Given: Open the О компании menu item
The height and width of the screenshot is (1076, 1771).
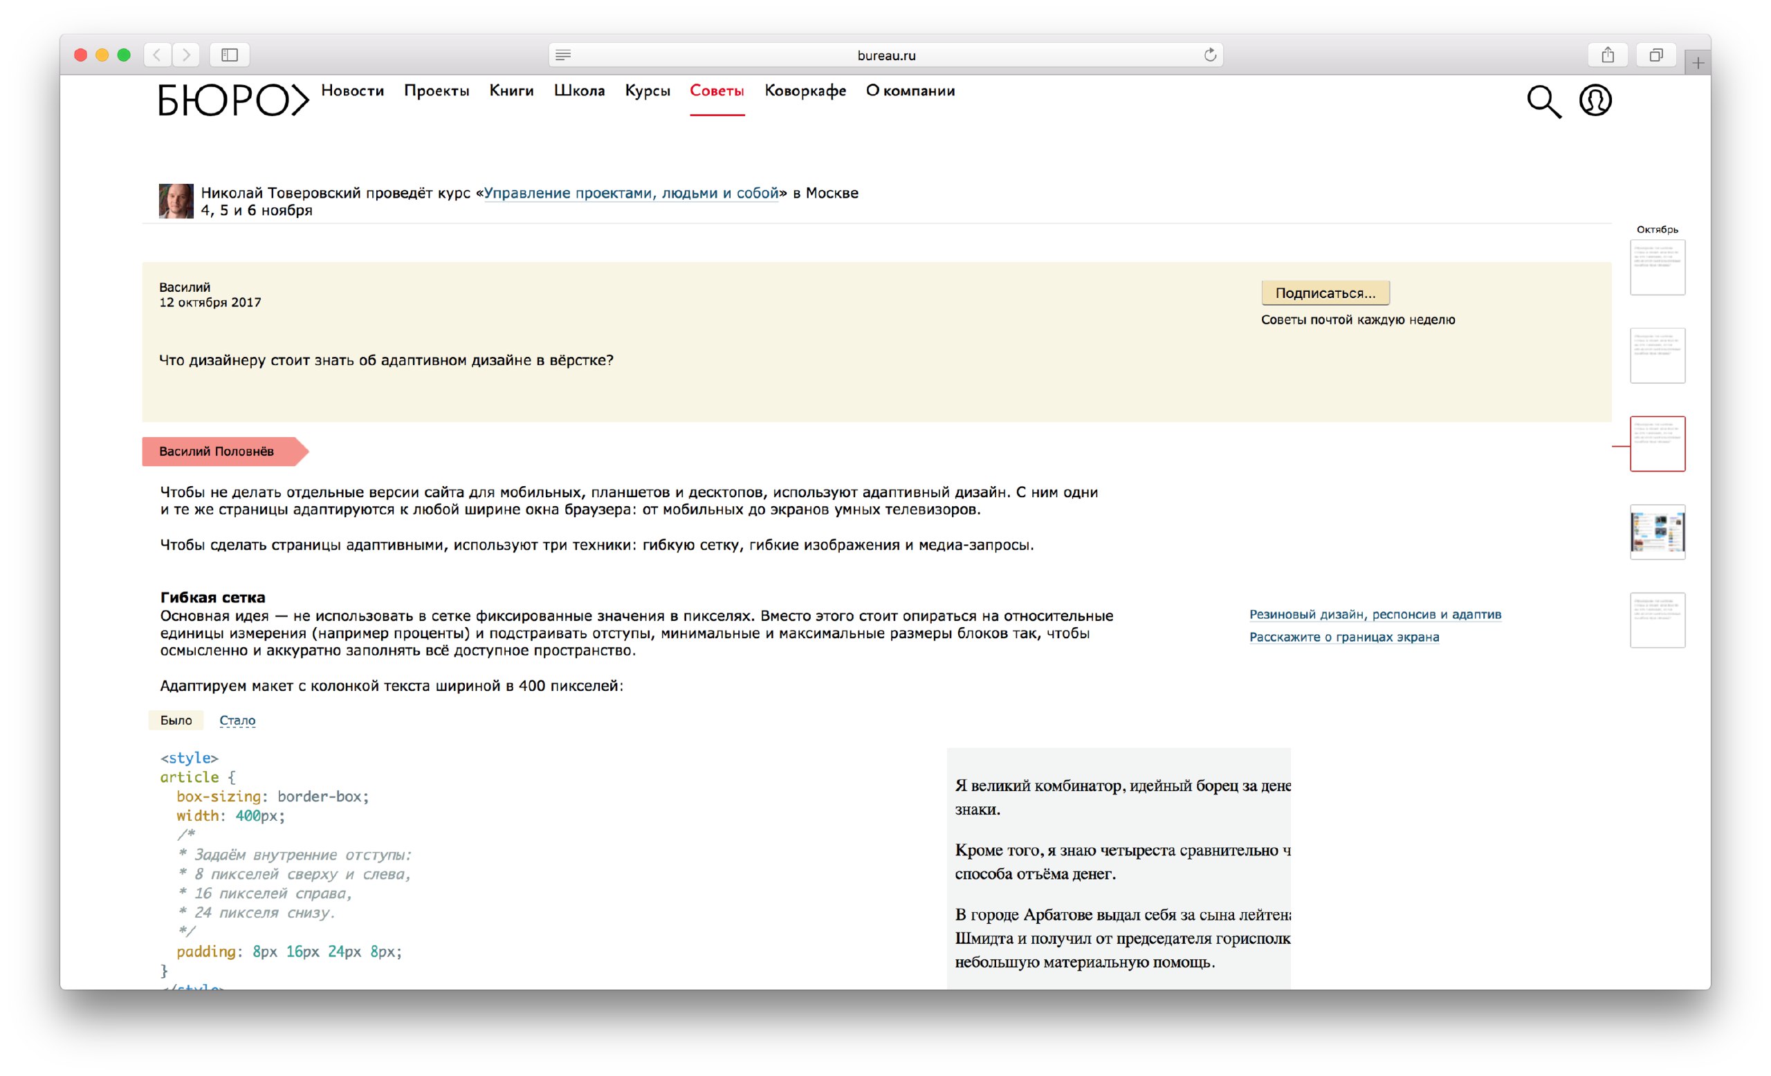Looking at the screenshot, I should coord(910,91).
